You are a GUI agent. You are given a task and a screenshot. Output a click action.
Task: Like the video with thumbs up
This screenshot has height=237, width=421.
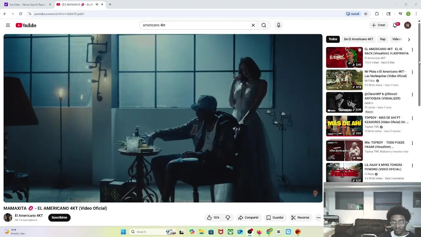click(x=213, y=218)
